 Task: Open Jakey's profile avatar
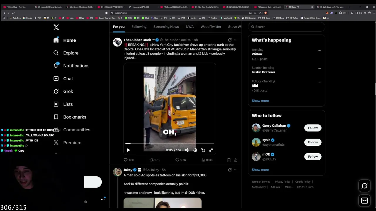117,172
